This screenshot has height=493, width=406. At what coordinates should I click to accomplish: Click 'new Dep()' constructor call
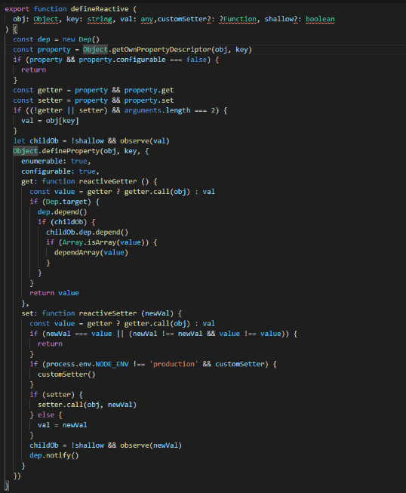pos(81,39)
